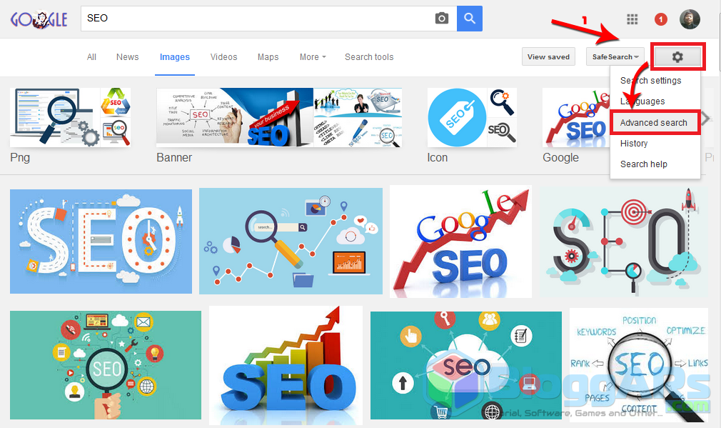Switch to the News tab

[127, 57]
